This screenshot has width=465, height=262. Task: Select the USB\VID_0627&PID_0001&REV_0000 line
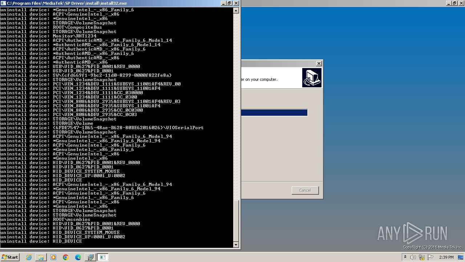point(70,67)
